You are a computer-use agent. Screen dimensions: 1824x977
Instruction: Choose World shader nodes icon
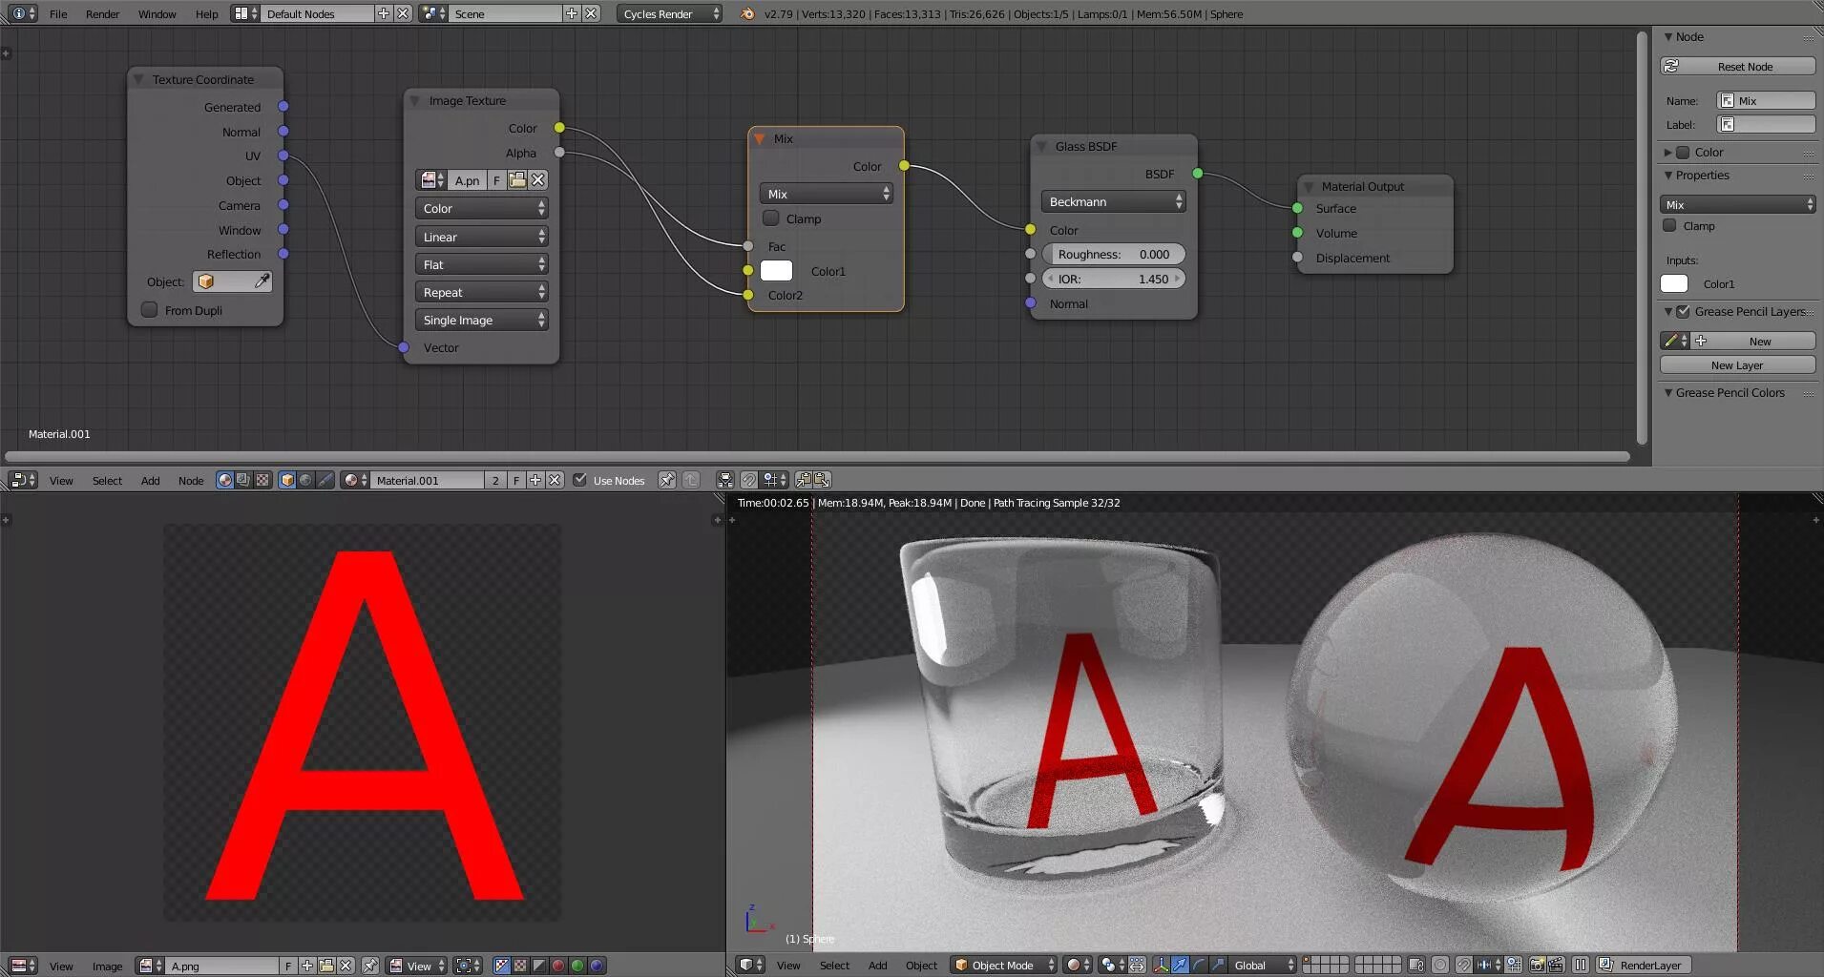[305, 480]
